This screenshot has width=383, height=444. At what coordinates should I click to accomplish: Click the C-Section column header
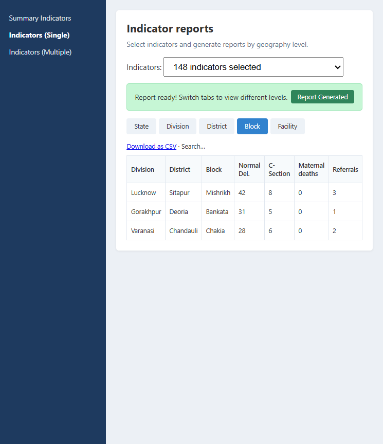(279, 169)
